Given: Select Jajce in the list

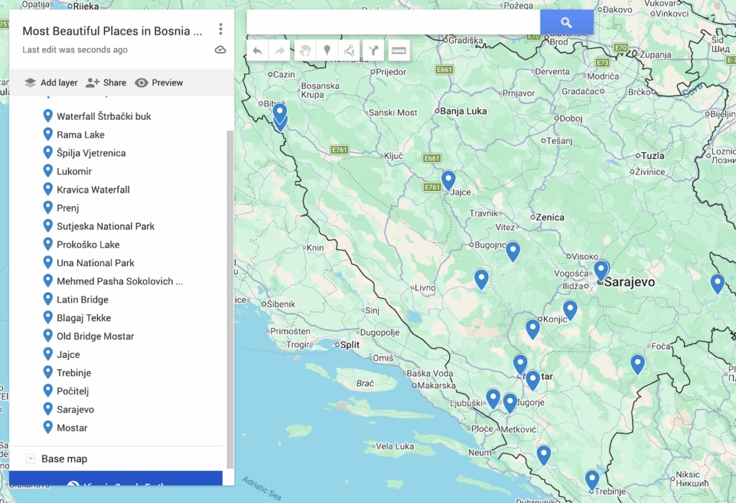Looking at the screenshot, I should 68,354.
